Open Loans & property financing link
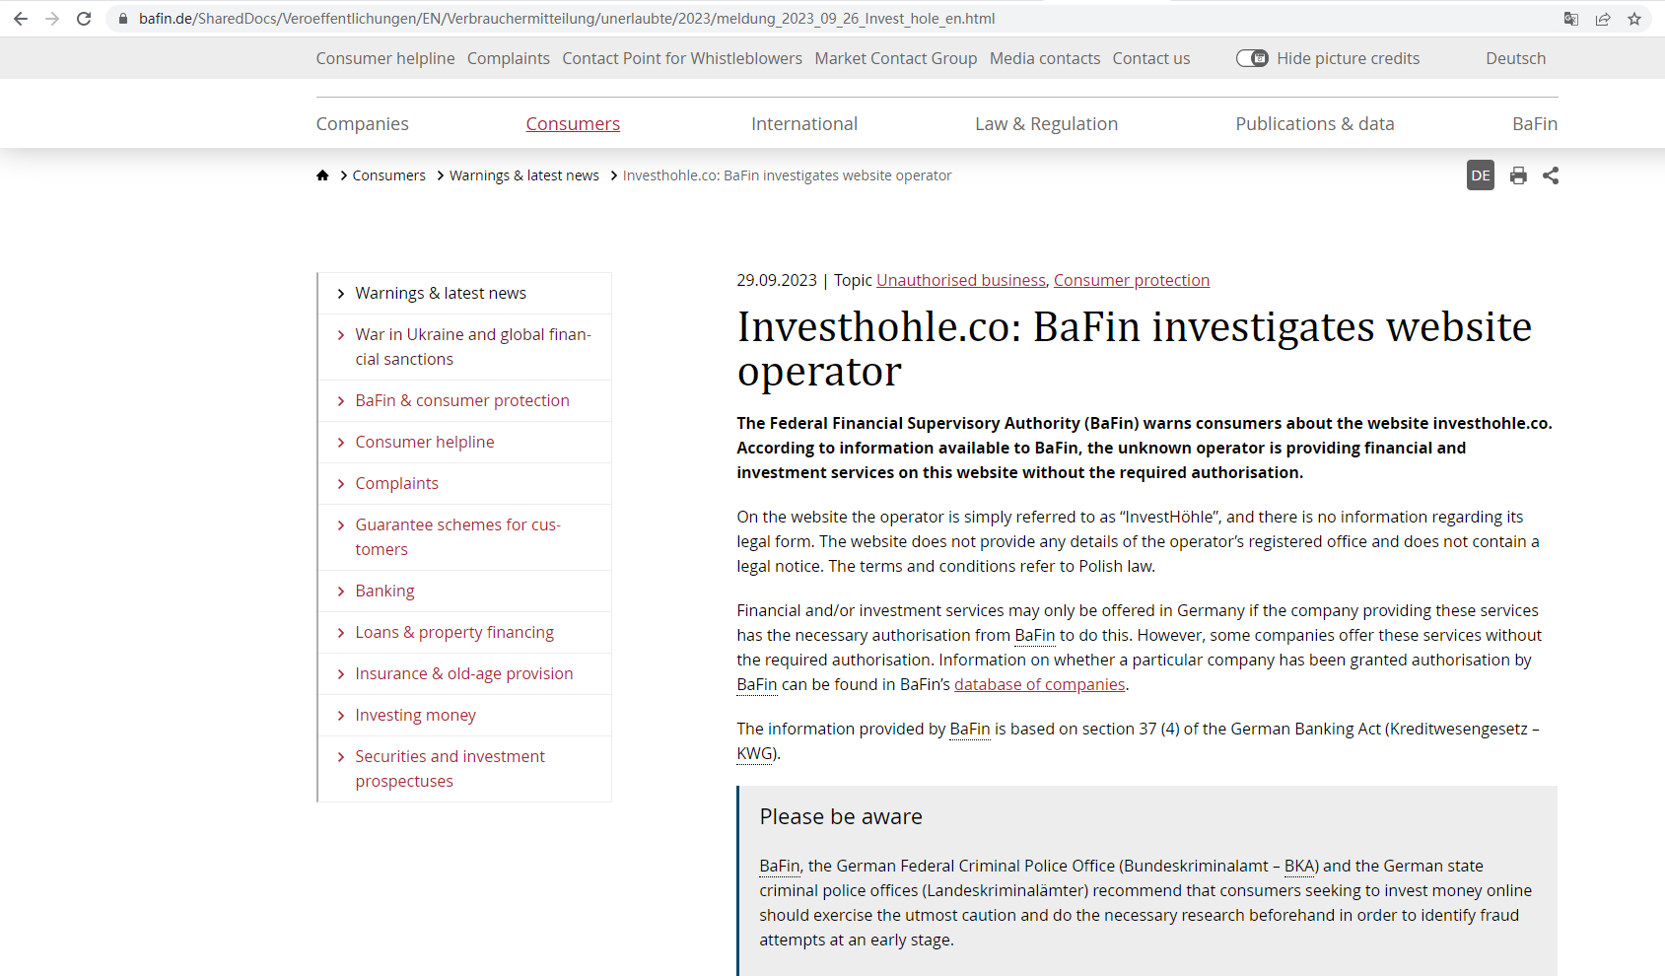Viewport: 1665px width, 976px height. click(454, 632)
